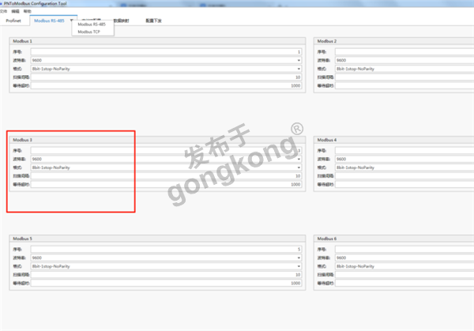Screen dimensions: 474x331
Task: Click the Modbus 5 序号 field showing 5
Action: coord(166,250)
